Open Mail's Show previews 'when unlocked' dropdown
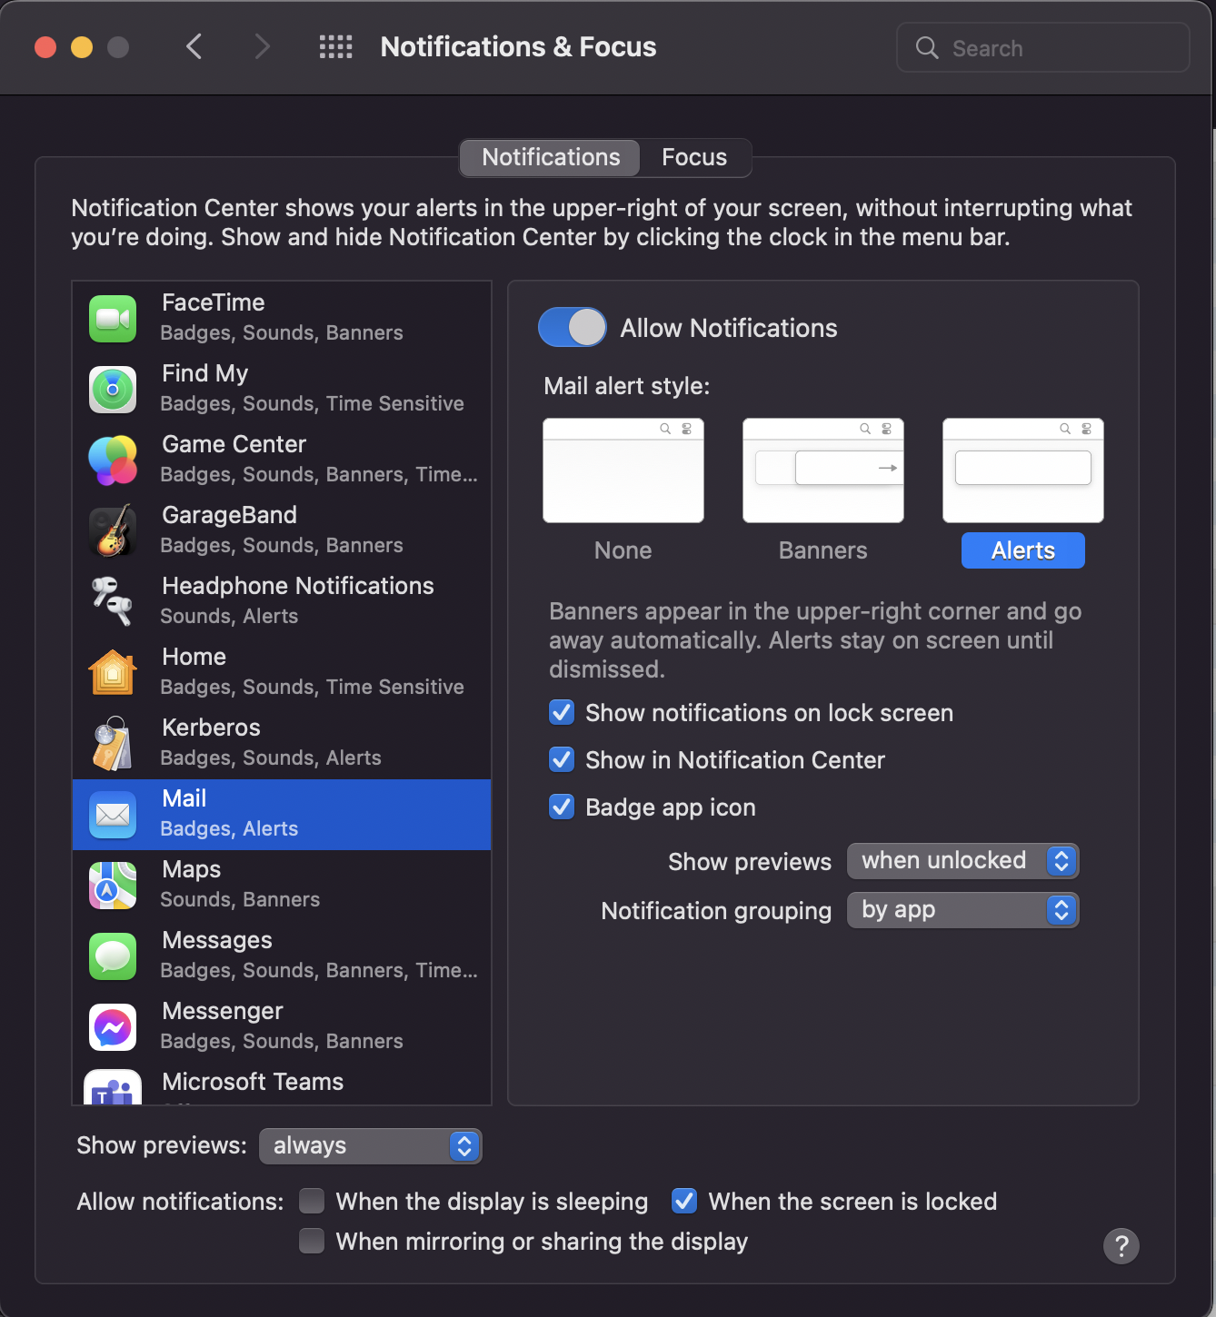This screenshot has width=1216, height=1317. pos(962,861)
